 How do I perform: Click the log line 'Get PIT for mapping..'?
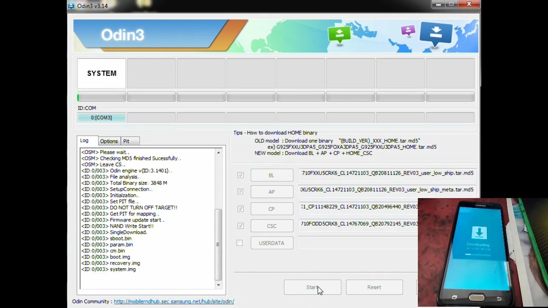120,214
